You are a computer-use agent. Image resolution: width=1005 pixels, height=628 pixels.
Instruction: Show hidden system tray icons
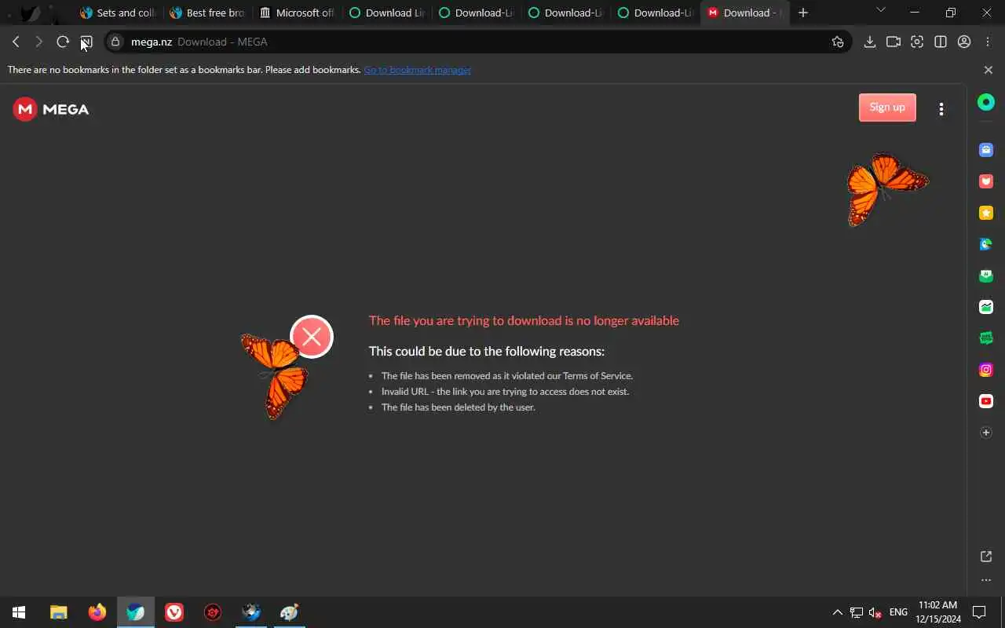tap(837, 612)
